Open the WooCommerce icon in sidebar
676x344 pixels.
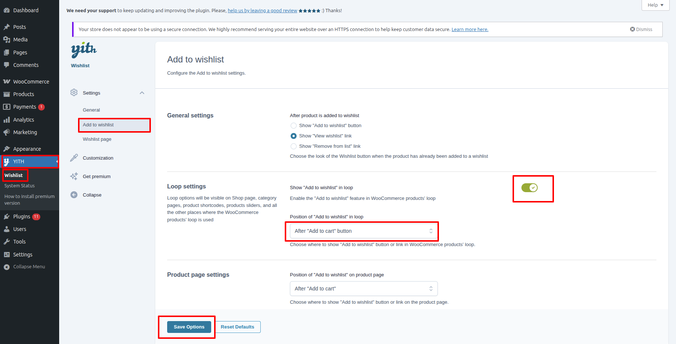(x=7, y=81)
